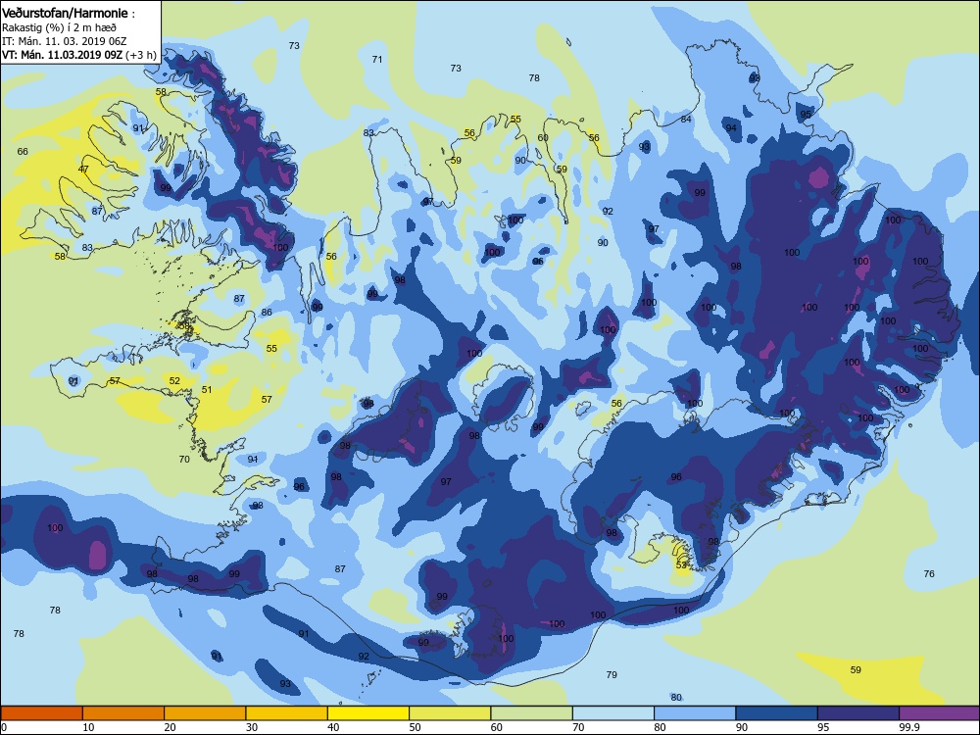Select the 53 value on the yellow glacier patch
The width and height of the screenshot is (980, 735).
pyautogui.click(x=681, y=565)
